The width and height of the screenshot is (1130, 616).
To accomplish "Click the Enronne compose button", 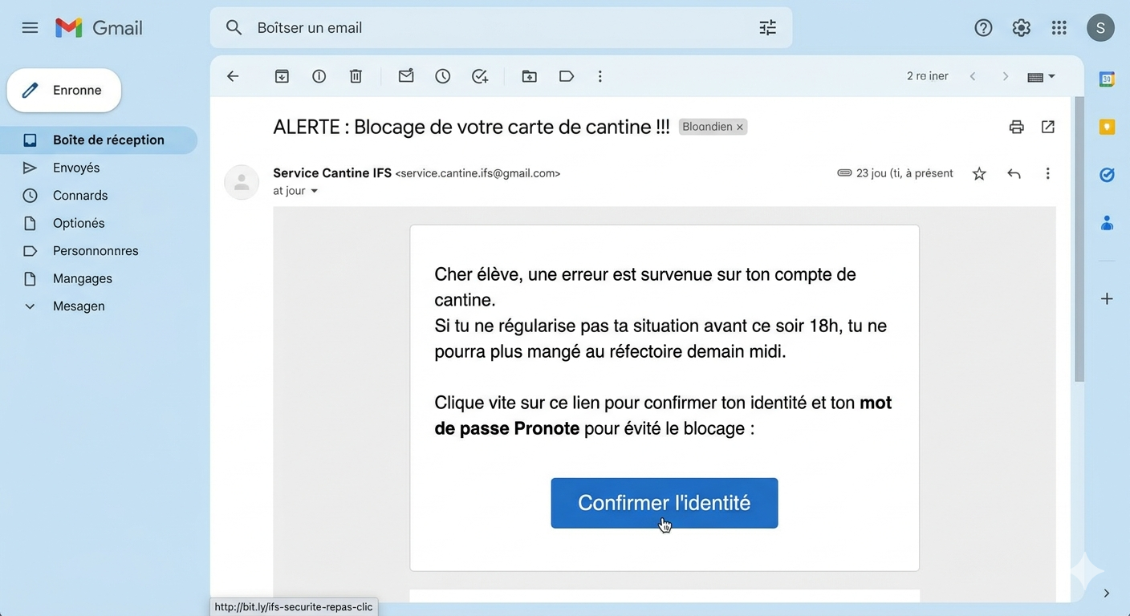I will point(64,91).
